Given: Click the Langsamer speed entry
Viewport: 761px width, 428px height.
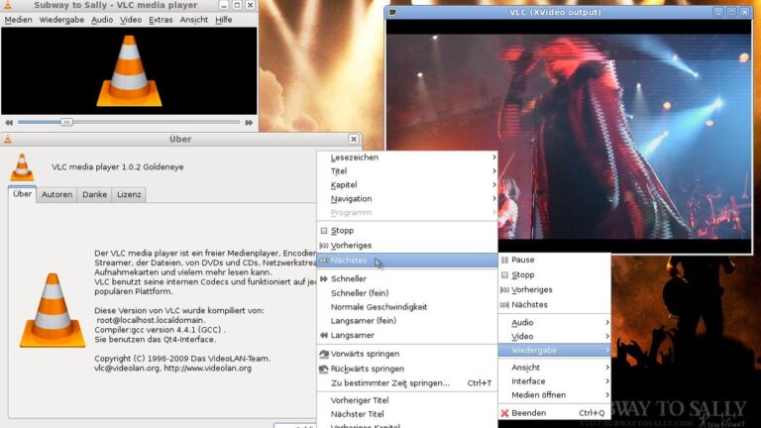Looking at the screenshot, I should pyautogui.click(x=407, y=335).
